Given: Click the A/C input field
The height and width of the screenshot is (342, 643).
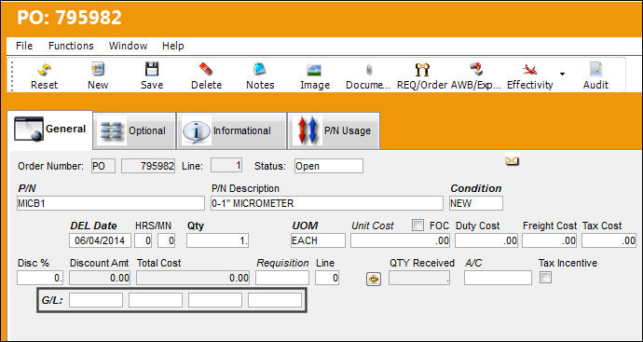Looking at the screenshot, I should point(498,278).
